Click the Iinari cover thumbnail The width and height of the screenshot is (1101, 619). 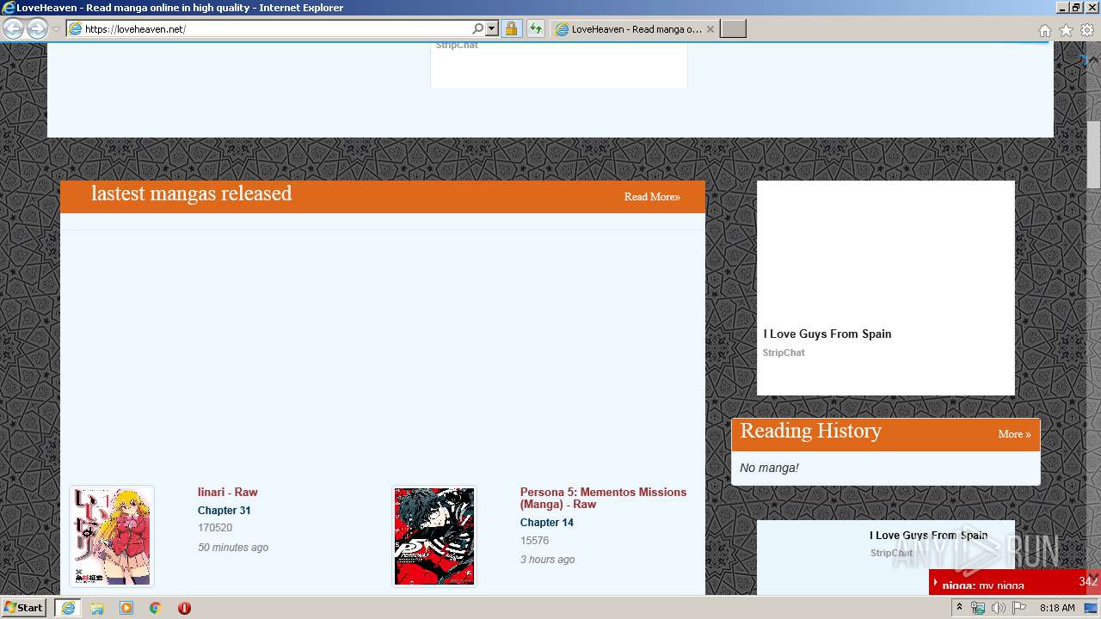point(112,536)
